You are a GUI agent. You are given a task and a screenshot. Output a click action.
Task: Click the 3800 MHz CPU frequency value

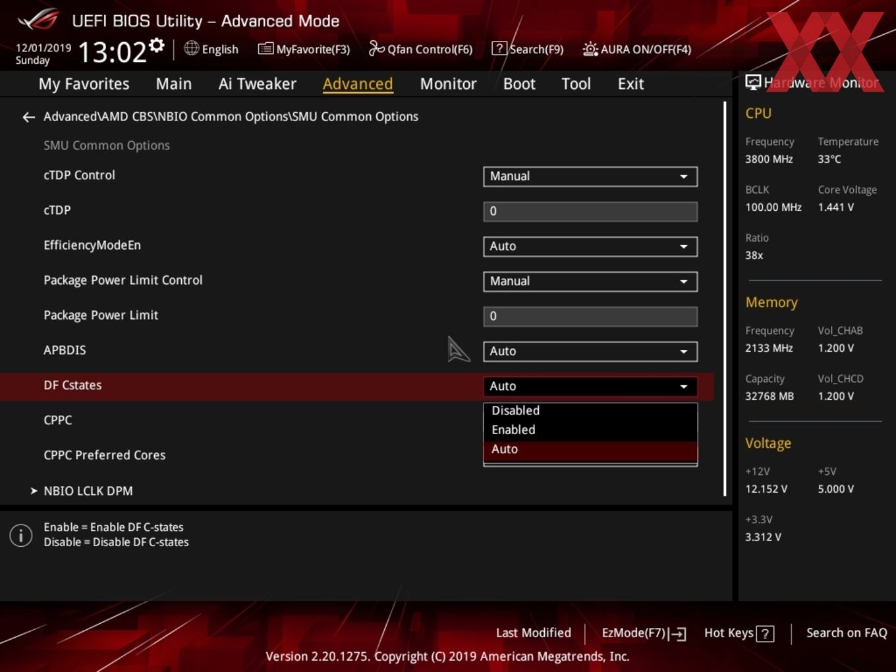point(769,159)
